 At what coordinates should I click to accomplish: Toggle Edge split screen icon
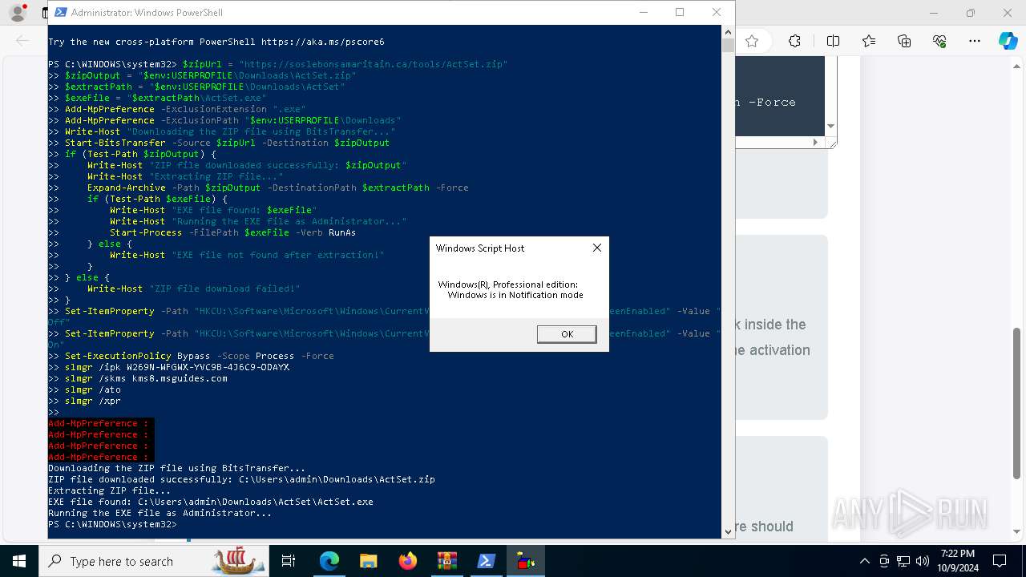pyautogui.click(x=833, y=41)
